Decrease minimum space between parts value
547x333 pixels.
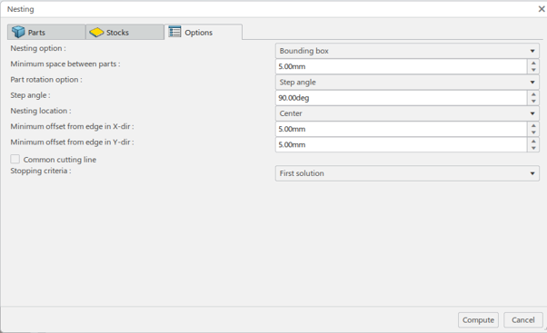(x=533, y=70)
